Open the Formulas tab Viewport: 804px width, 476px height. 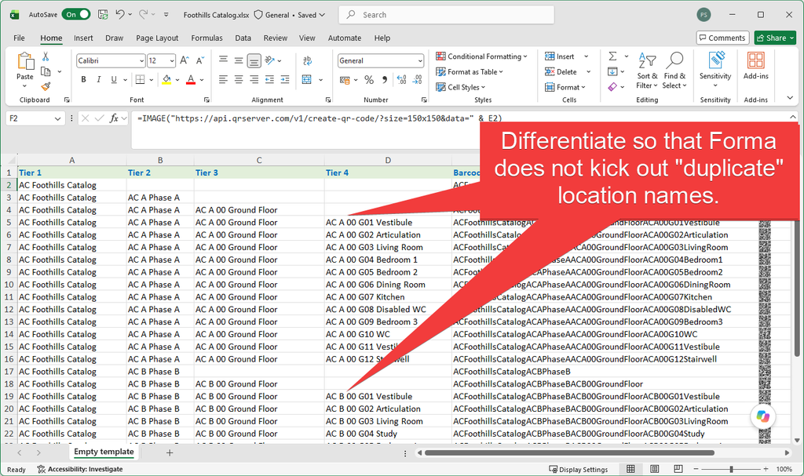click(206, 38)
